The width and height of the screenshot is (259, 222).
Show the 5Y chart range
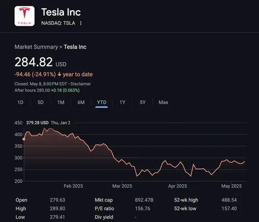[142, 103]
